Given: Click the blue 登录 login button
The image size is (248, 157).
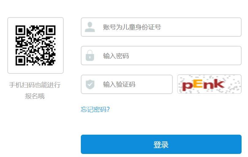Looking at the screenshot, I should pyautogui.click(x=161, y=144).
